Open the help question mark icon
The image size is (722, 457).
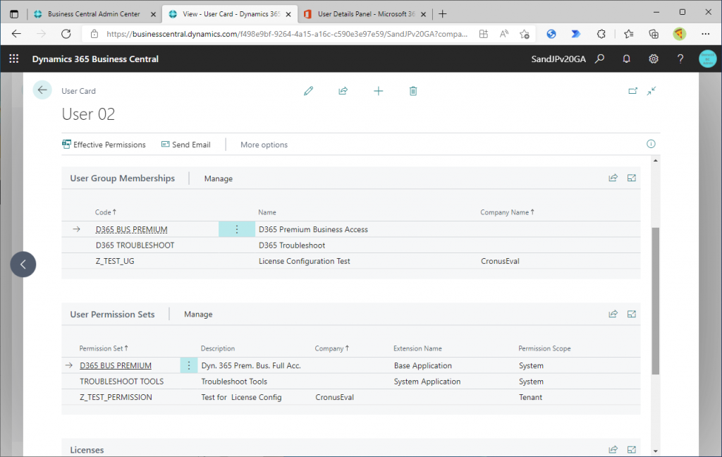tap(680, 59)
